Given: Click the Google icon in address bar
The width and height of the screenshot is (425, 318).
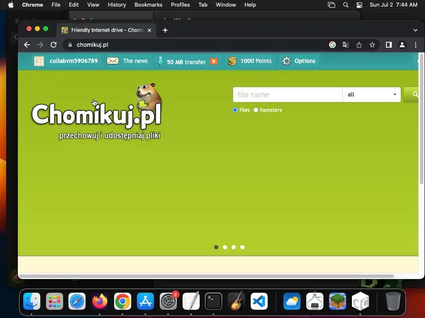Looking at the screenshot, I should tap(332, 45).
